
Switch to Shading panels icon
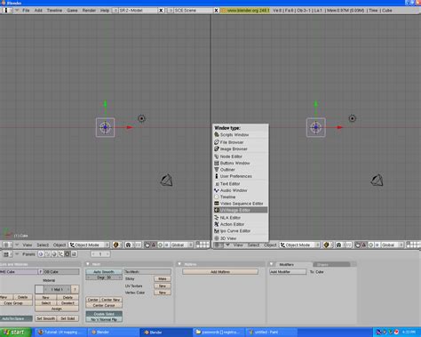pyautogui.click(x=54, y=254)
